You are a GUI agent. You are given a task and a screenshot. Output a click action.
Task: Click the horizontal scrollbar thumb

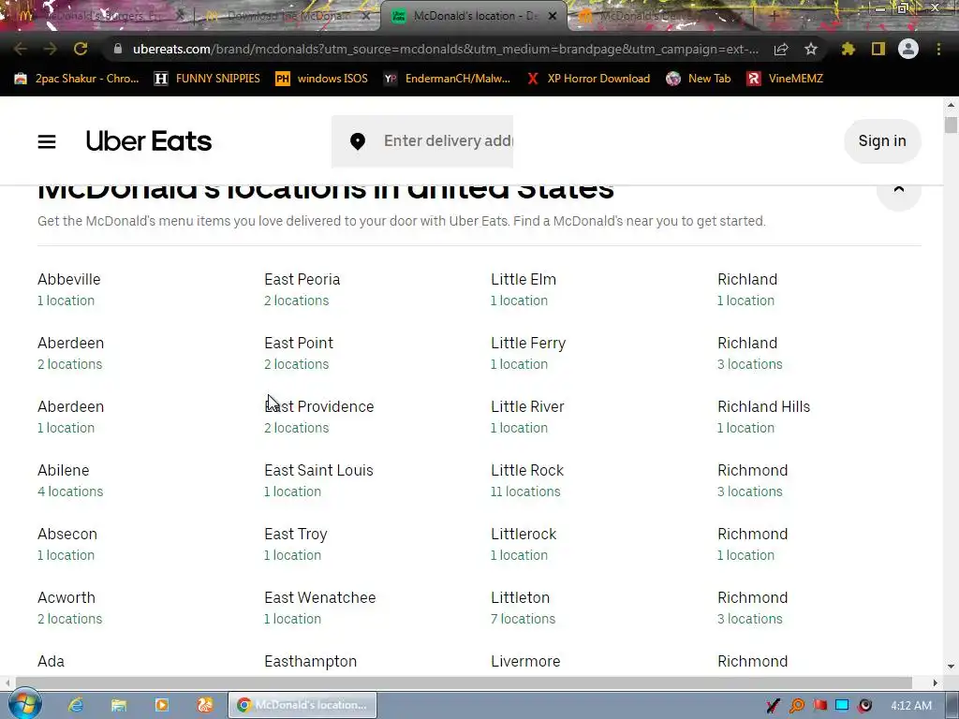[x=464, y=682]
